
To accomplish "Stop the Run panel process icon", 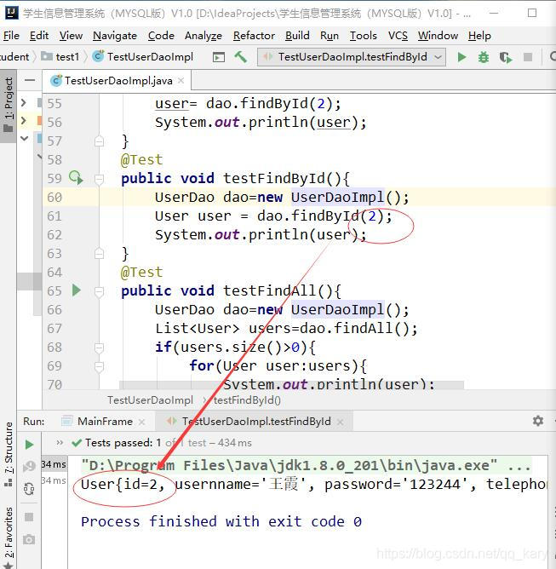I will (x=29, y=517).
